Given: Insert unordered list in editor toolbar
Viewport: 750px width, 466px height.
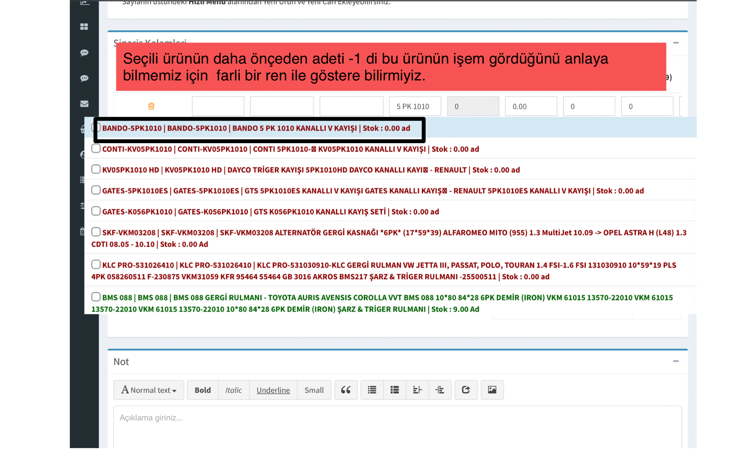Looking at the screenshot, I should pyautogui.click(x=372, y=390).
